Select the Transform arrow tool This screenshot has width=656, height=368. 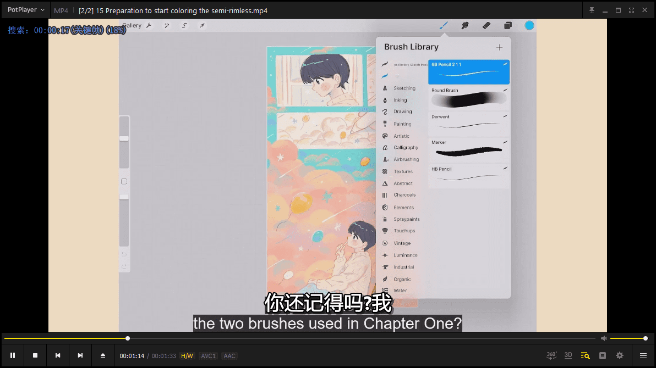tap(202, 25)
